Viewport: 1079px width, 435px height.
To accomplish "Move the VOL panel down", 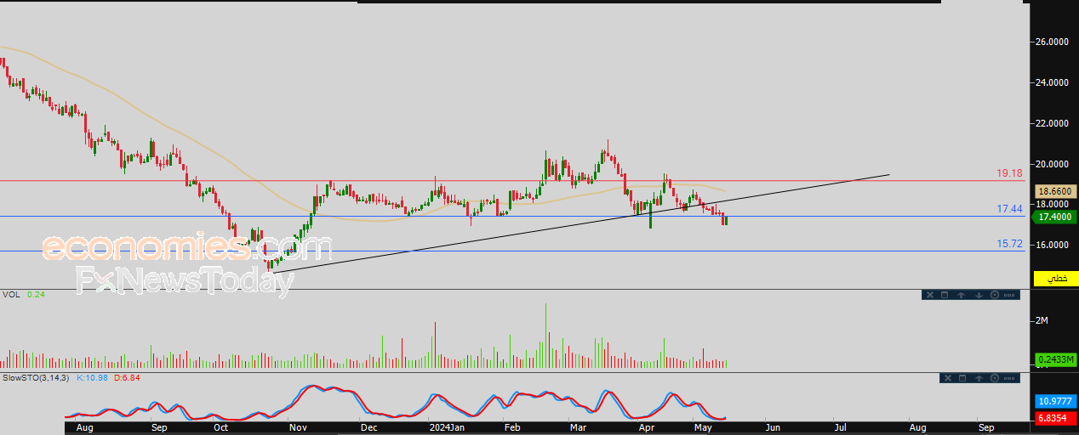I will click(x=979, y=295).
